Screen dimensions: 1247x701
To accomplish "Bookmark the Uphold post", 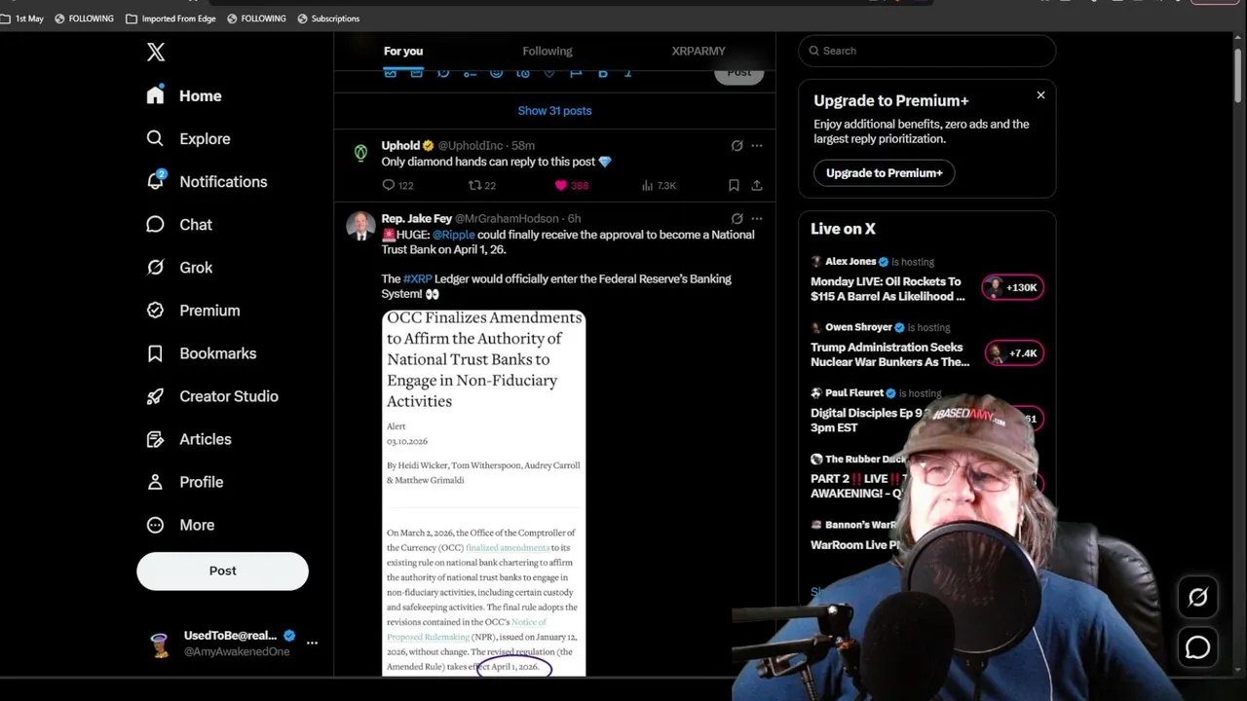I will [734, 185].
